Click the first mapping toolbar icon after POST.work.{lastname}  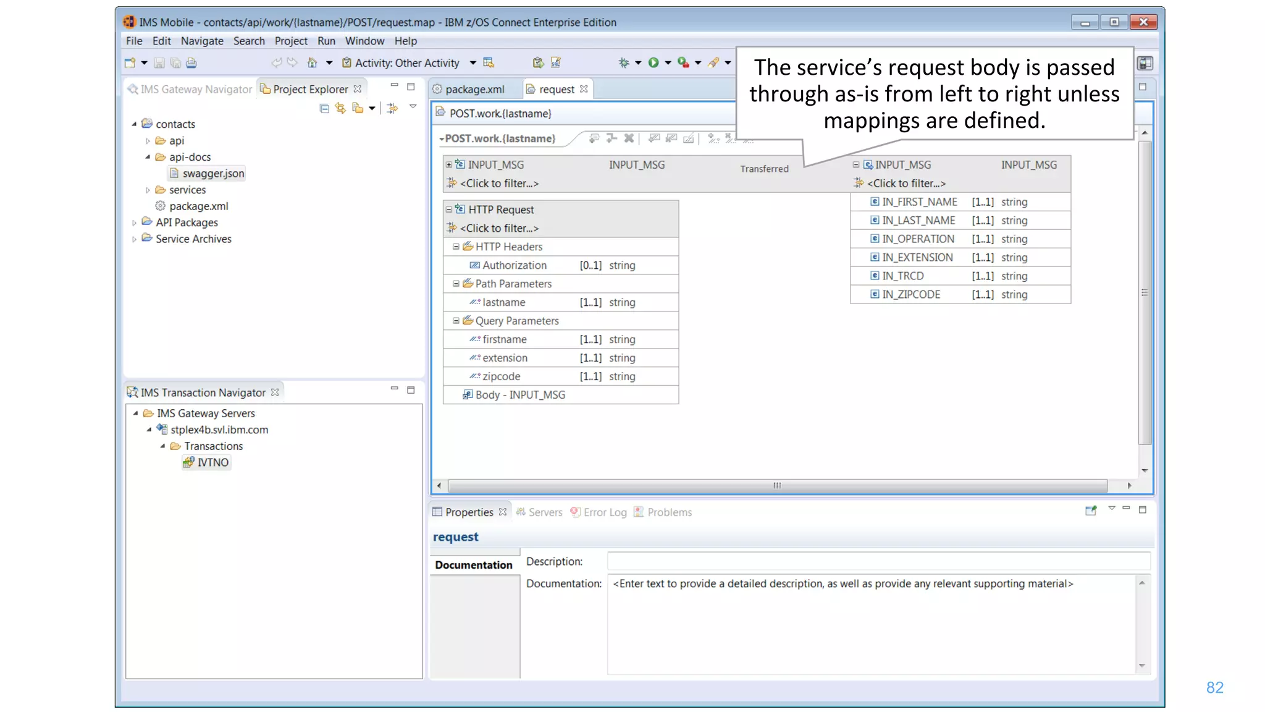click(x=594, y=138)
